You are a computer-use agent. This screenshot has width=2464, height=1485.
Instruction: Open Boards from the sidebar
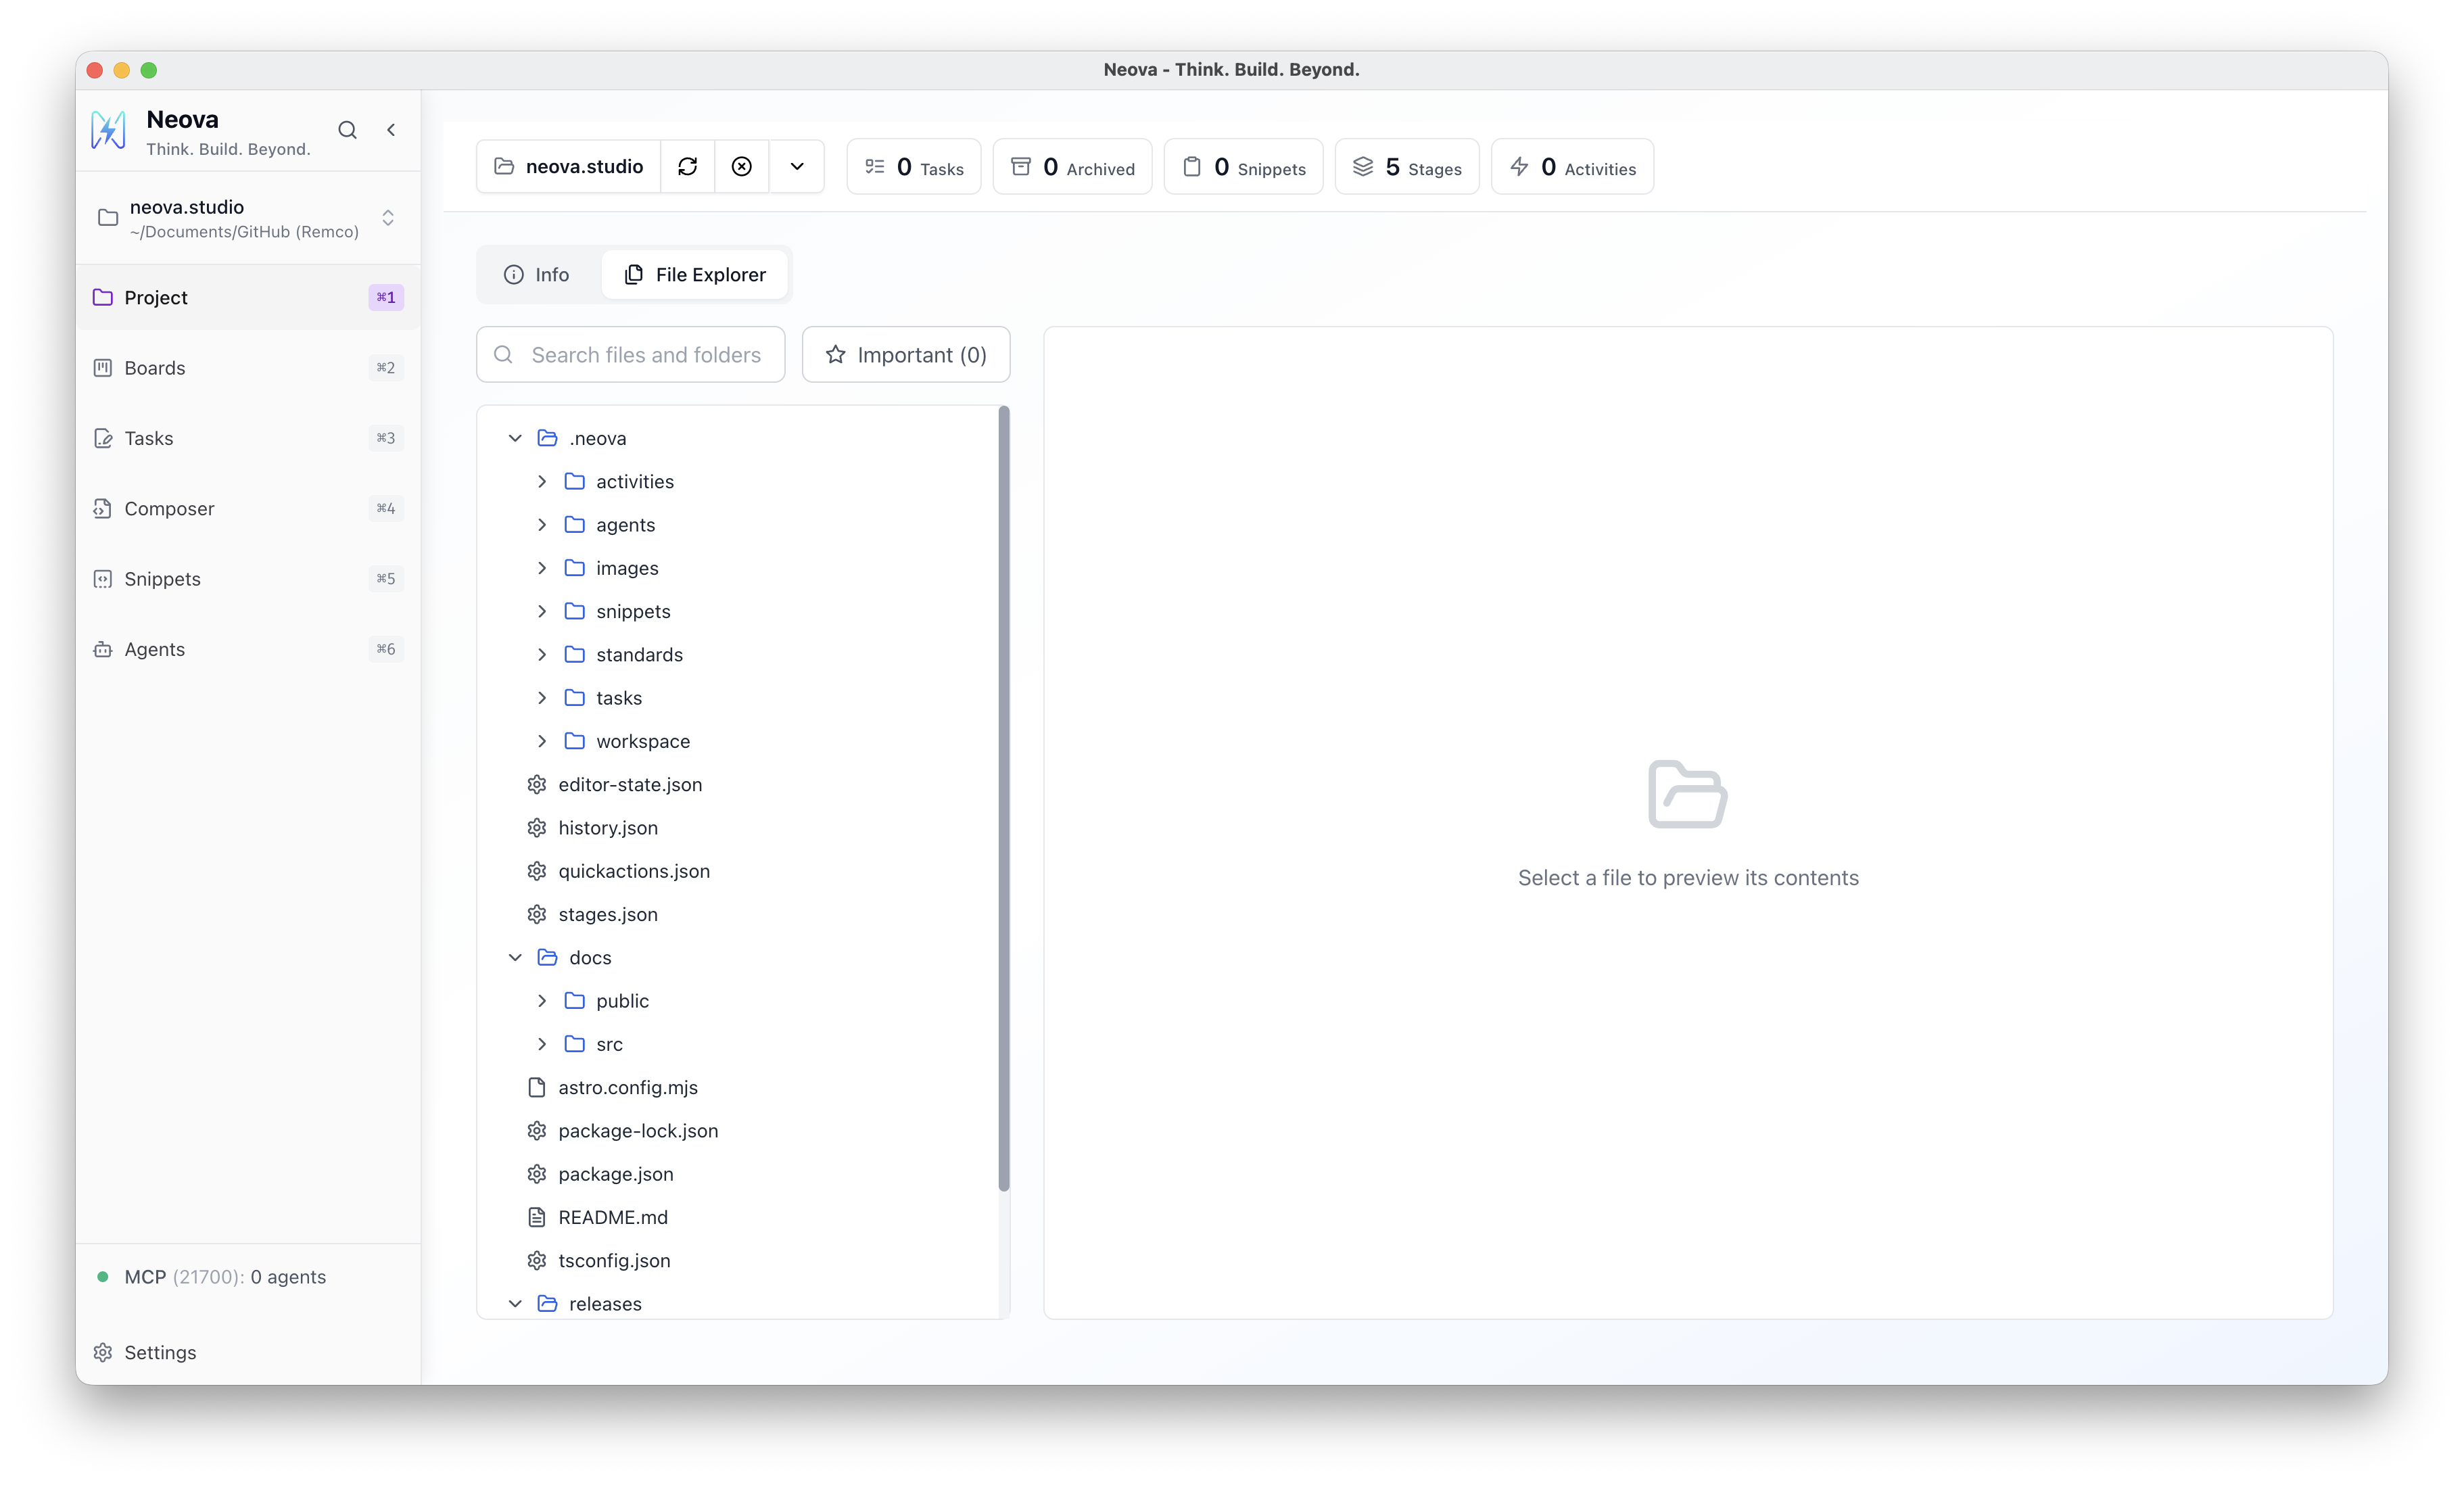[x=155, y=367]
